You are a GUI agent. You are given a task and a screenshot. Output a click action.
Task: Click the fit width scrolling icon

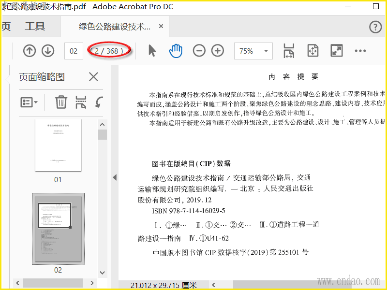289,51
